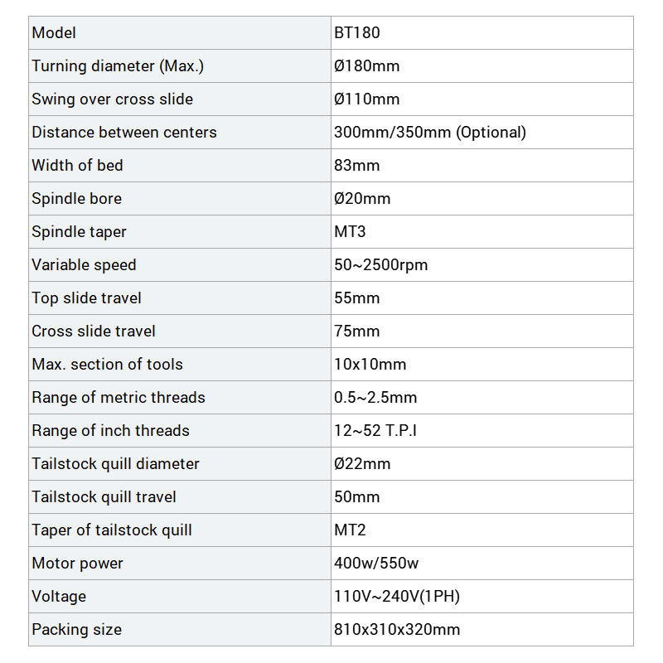
Task: Select the 75mm cross slide travel value
Action: point(356,331)
